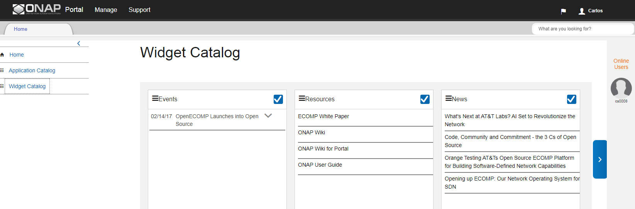
Task: Open the Support menu
Action: pos(139,10)
